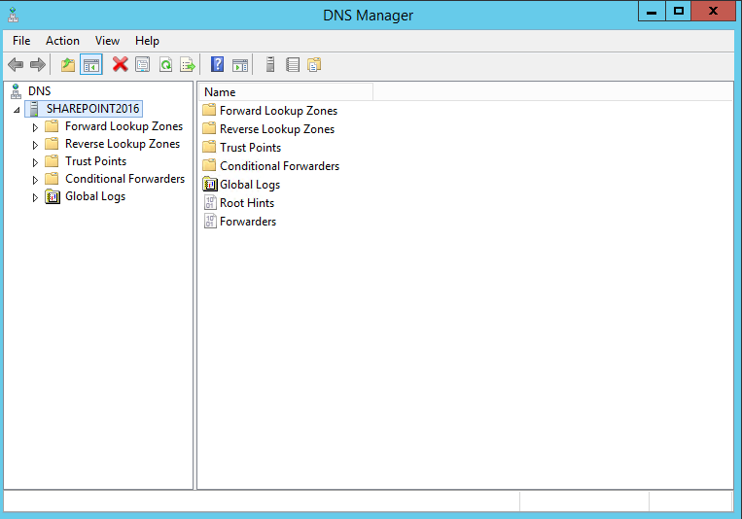Viewport: 742px width, 519px height.
Task: Select Conditional Forwarders text in right pane
Action: [x=280, y=166]
